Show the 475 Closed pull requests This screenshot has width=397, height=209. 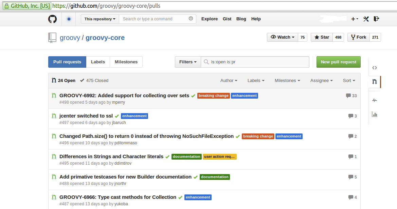(x=94, y=81)
